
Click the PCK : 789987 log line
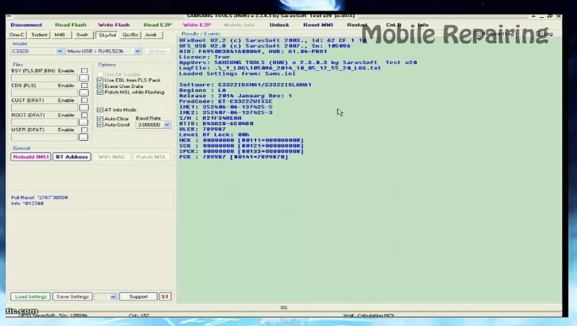point(234,157)
